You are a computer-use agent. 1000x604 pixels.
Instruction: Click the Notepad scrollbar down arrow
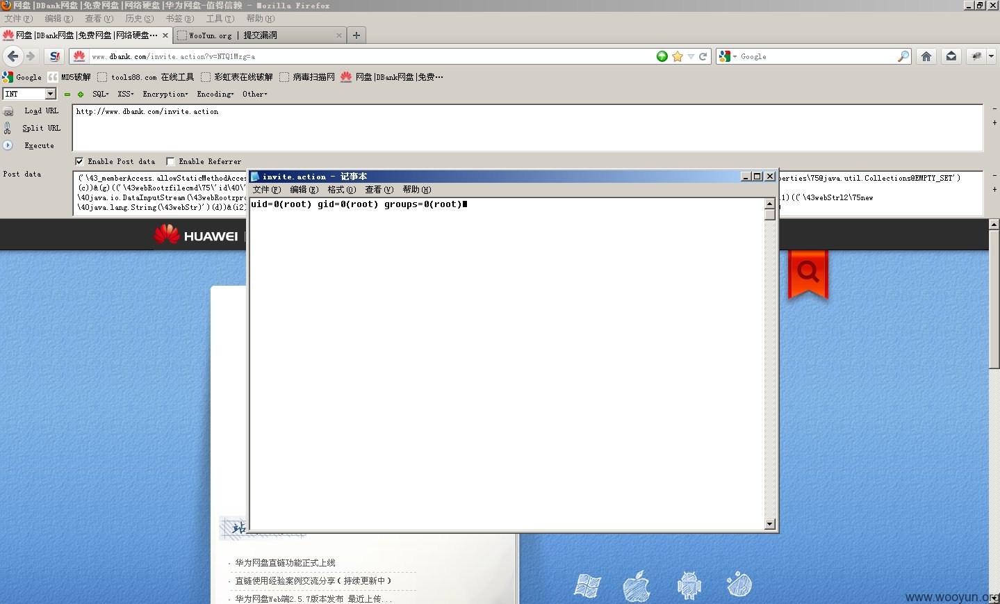click(769, 525)
